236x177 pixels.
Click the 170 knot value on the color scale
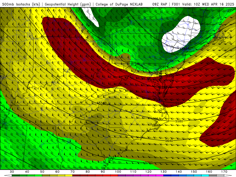224,172
